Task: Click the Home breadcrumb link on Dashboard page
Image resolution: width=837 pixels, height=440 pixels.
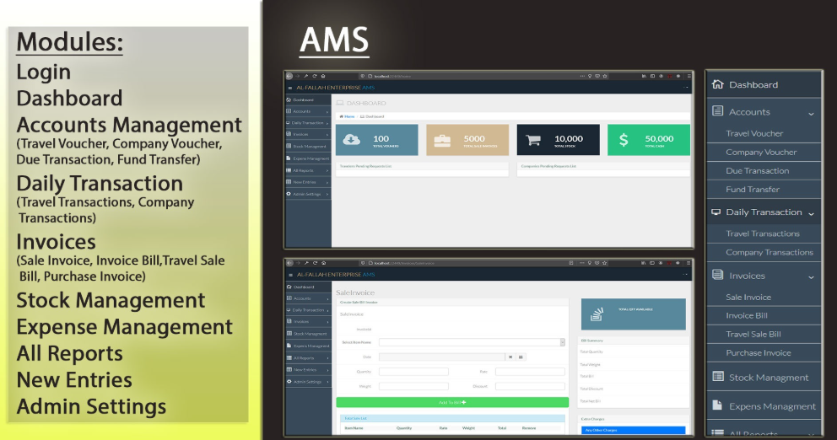Action: pos(348,116)
